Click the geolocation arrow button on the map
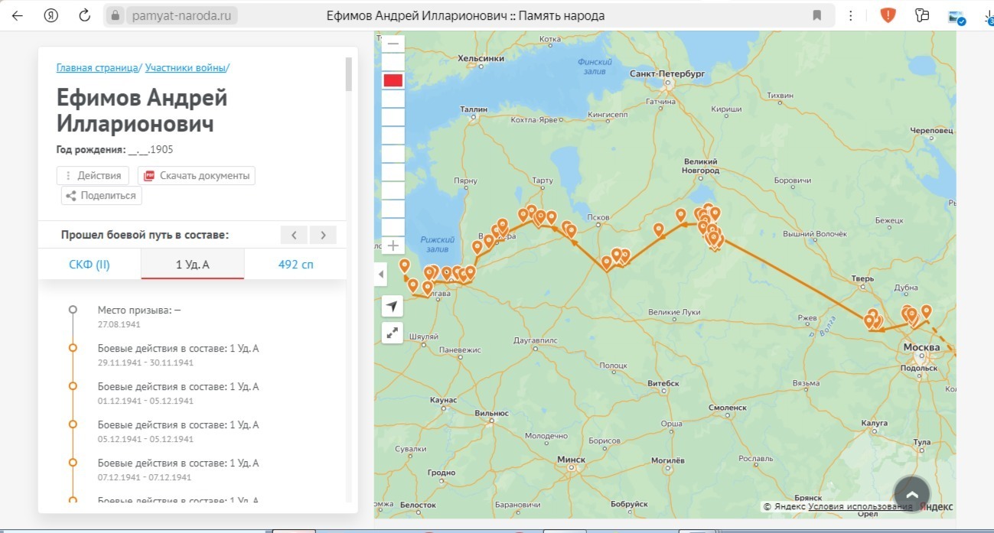The width and height of the screenshot is (994, 533). 393,307
